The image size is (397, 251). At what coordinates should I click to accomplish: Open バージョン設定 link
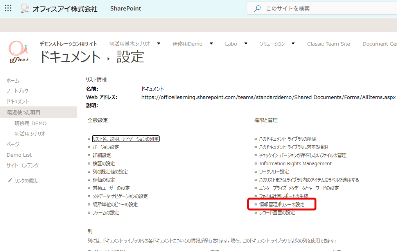coord(106,147)
